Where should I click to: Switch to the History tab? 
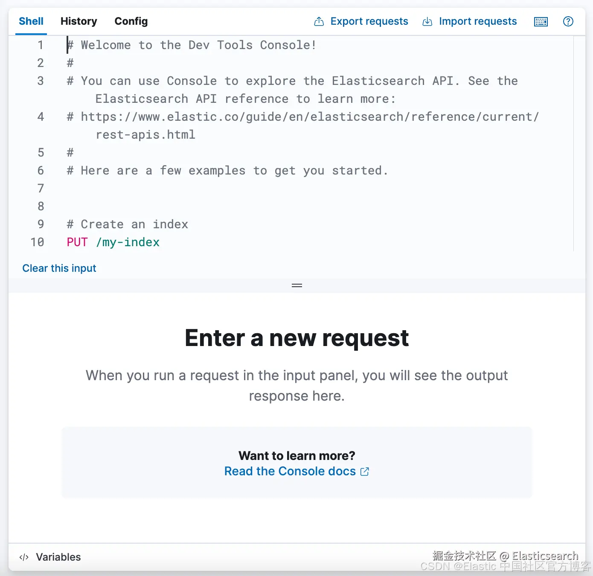[x=79, y=21]
